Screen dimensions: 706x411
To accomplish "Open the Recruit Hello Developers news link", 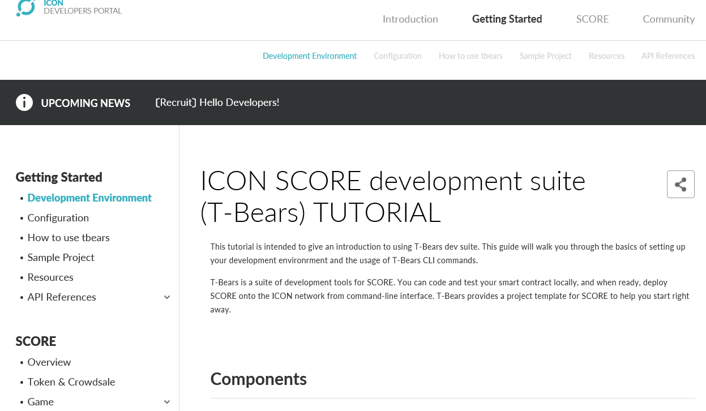I will click(217, 102).
